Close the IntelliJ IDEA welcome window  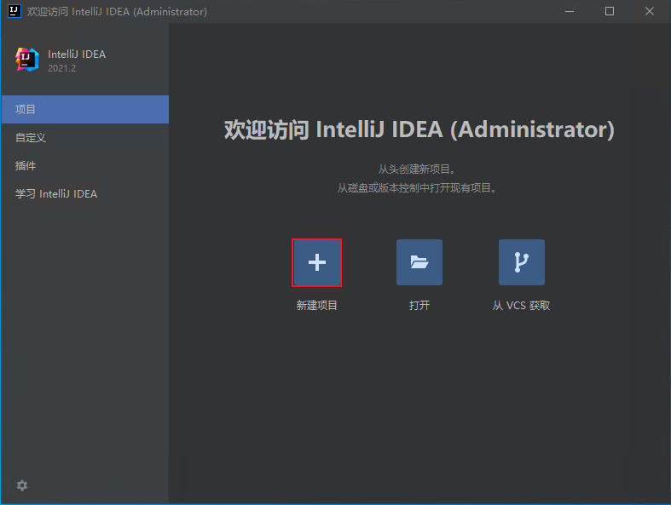650,12
